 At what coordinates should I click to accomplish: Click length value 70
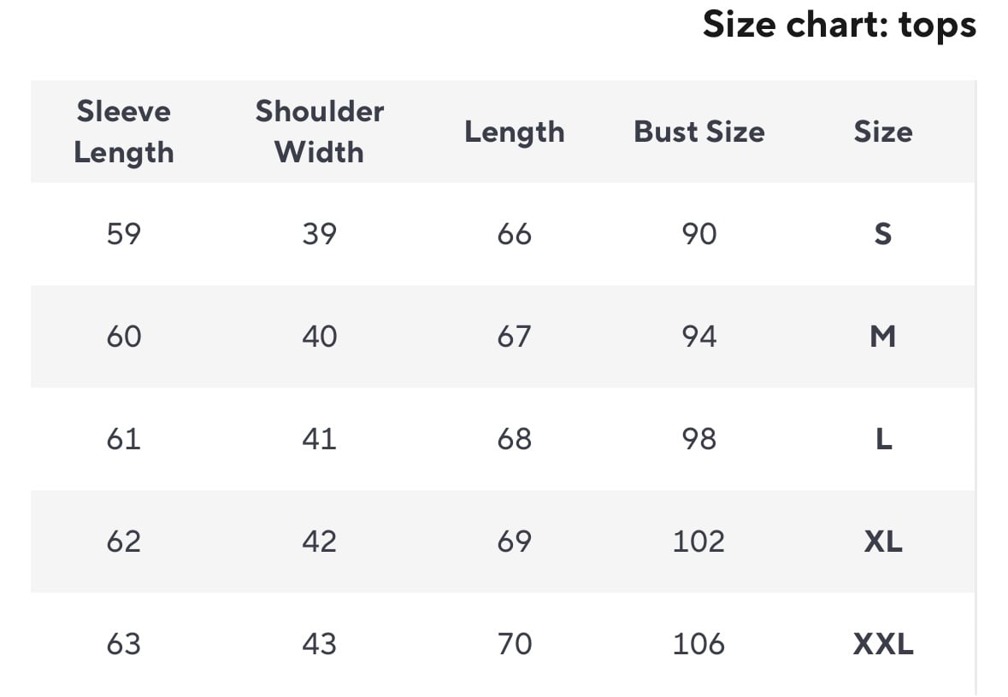(514, 644)
